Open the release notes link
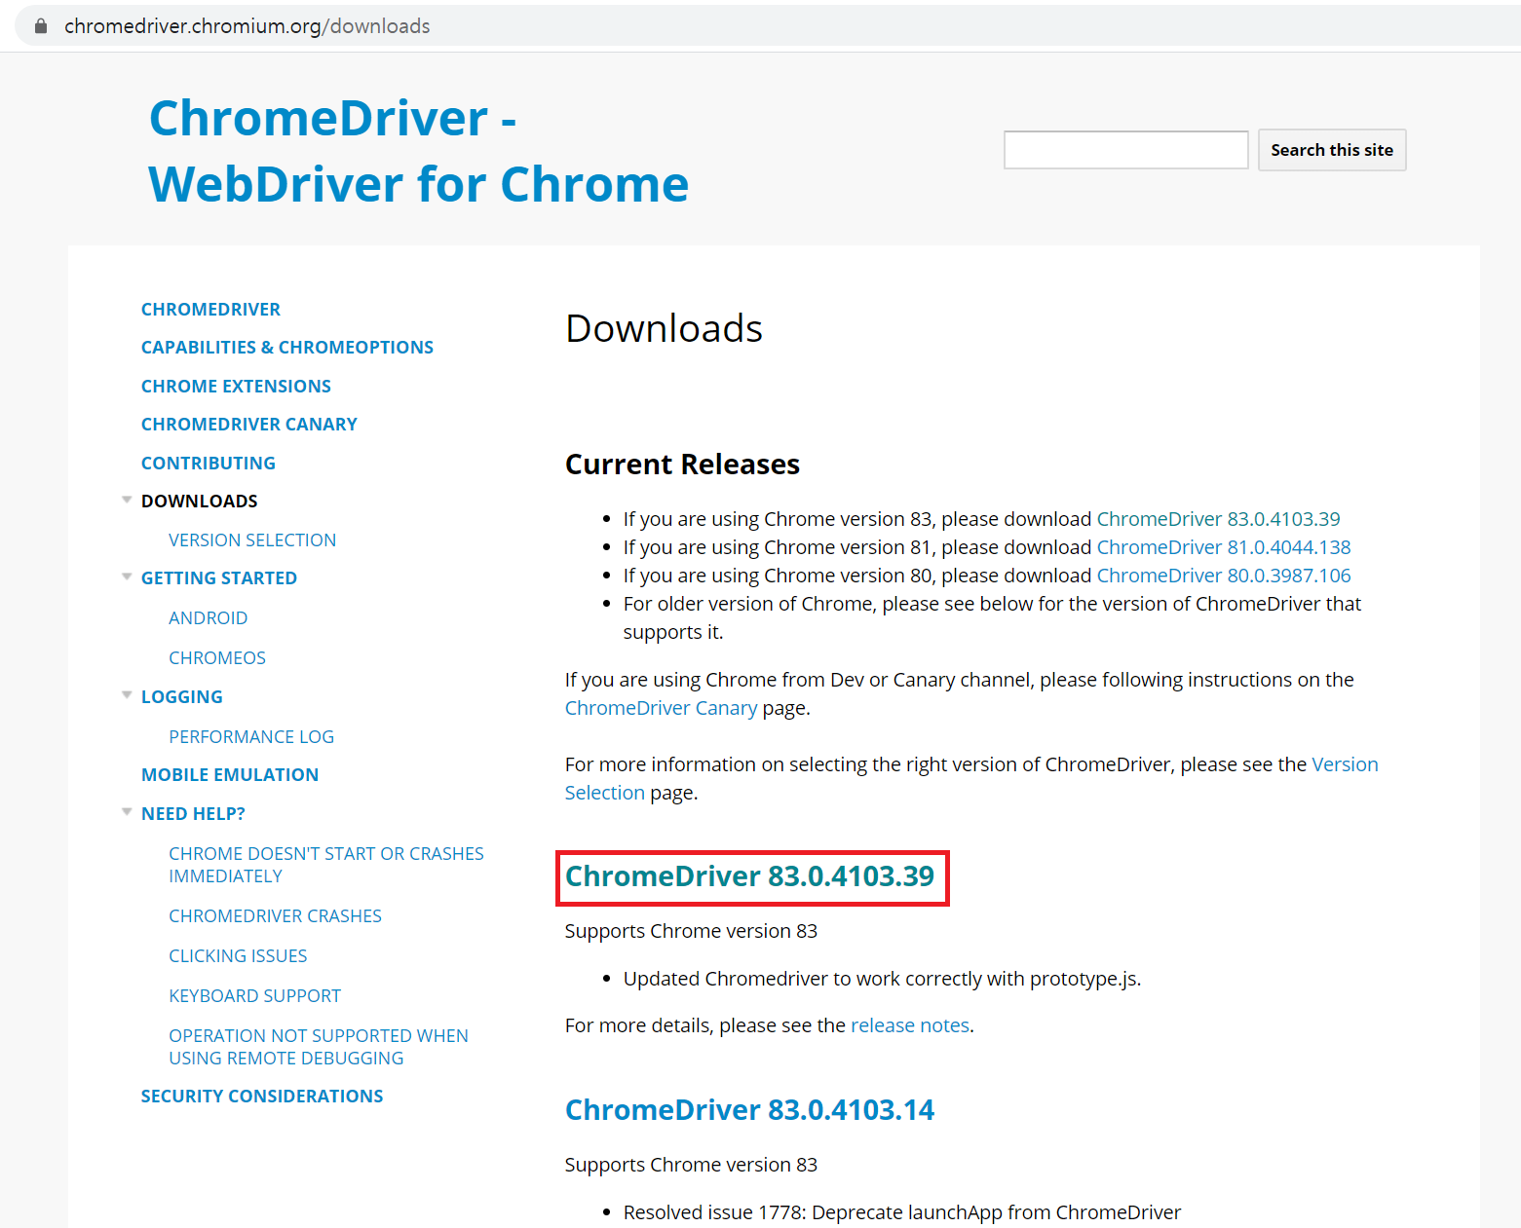The width and height of the screenshot is (1521, 1228). click(910, 1025)
